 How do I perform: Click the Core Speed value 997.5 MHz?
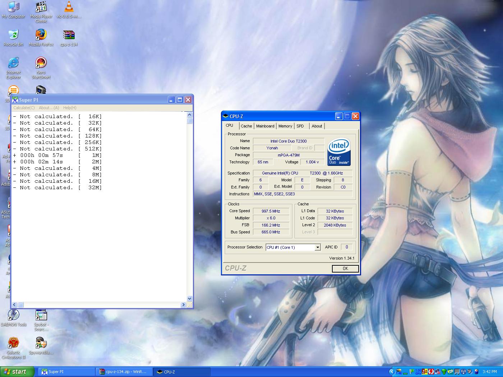[x=271, y=211]
